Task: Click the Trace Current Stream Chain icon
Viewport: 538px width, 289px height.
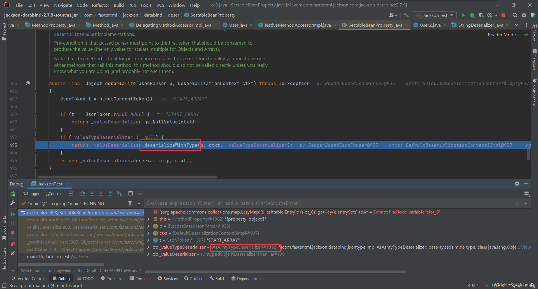Action: tap(140, 193)
